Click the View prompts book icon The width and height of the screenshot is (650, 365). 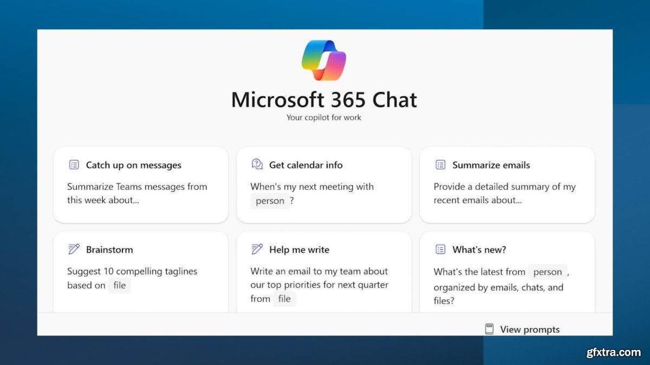(x=489, y=329)
